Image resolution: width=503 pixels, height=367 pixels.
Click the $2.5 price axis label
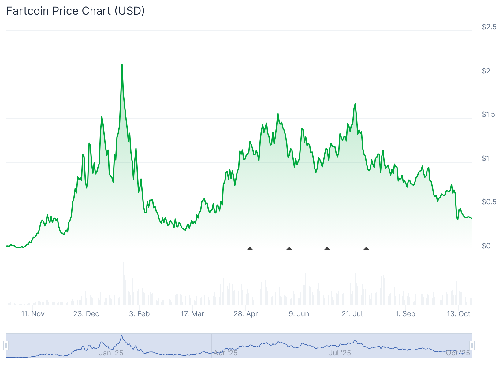click(489, 27)
